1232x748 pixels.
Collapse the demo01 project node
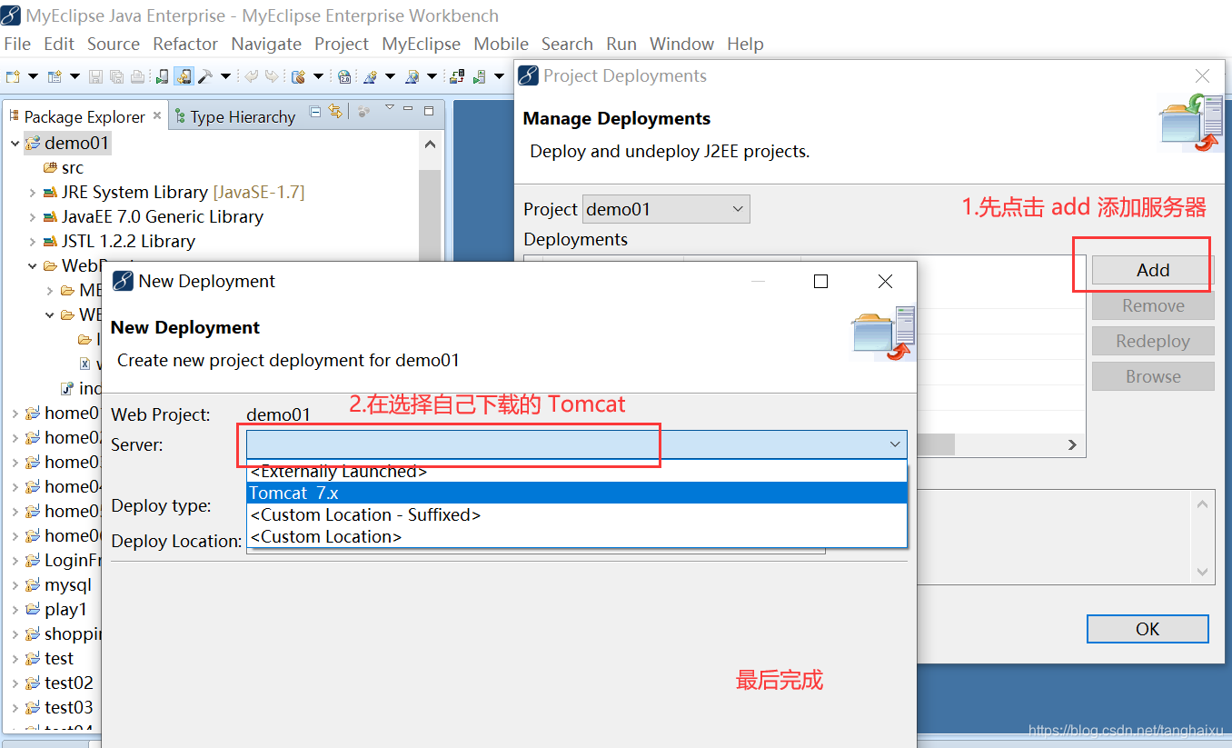[x=15, y=143]
